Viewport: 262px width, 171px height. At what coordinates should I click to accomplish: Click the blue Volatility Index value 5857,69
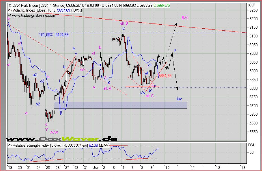click(64, 11)
